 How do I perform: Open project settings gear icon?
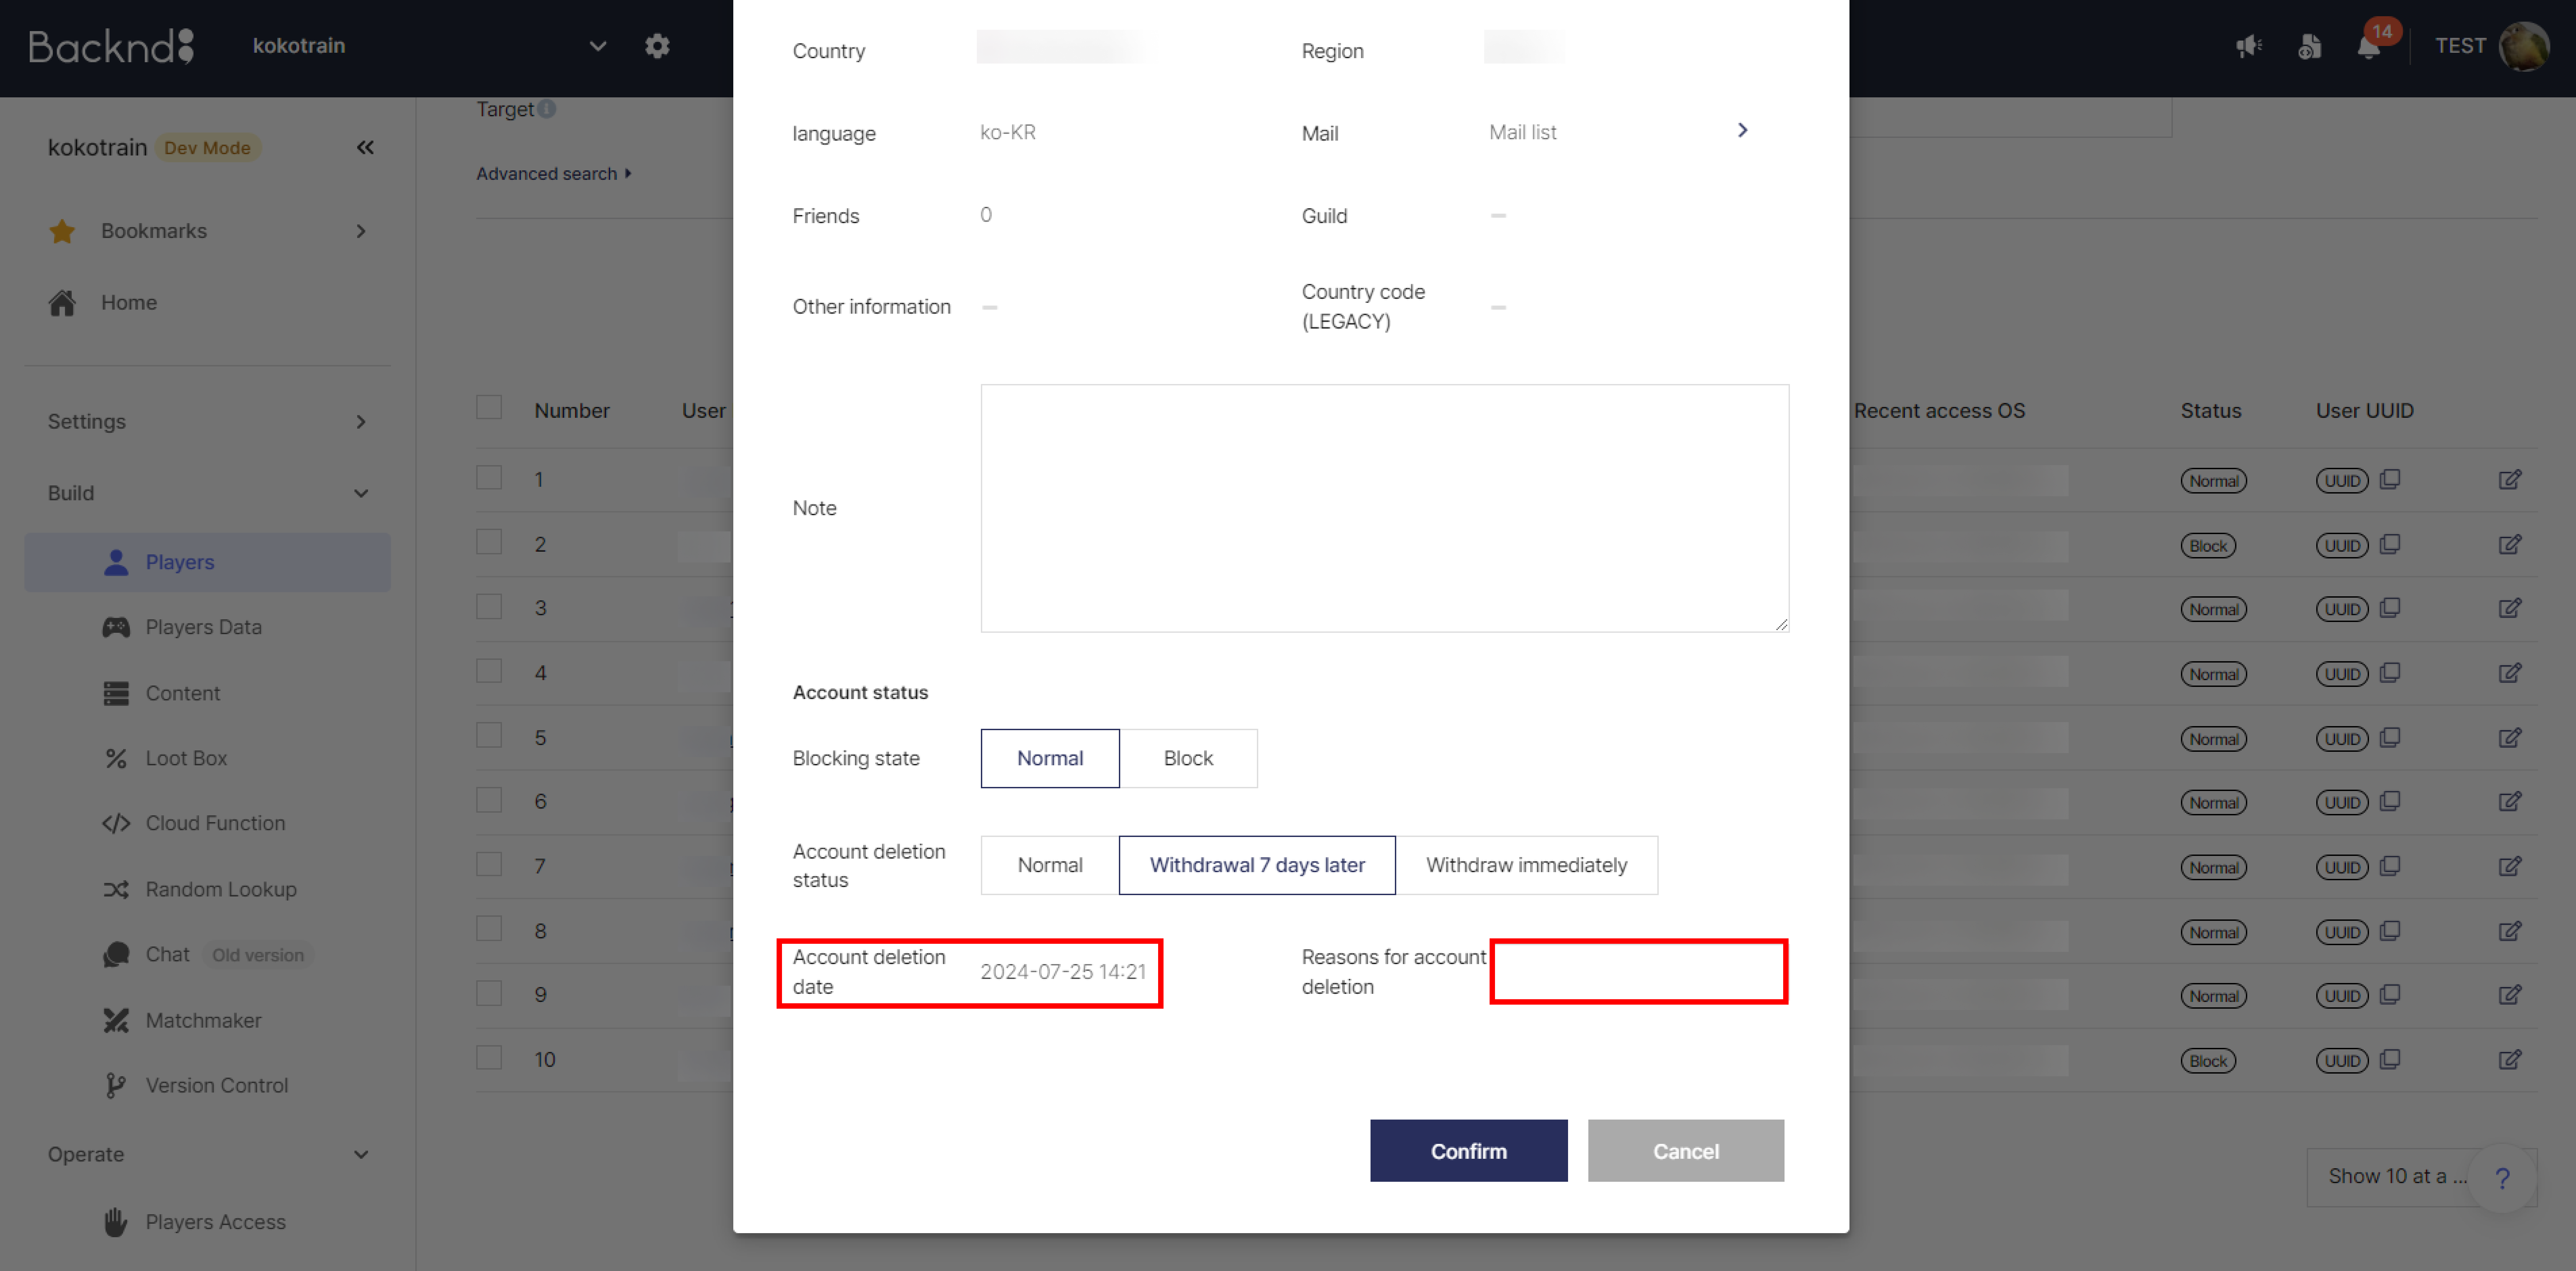(x=657, y=46)
